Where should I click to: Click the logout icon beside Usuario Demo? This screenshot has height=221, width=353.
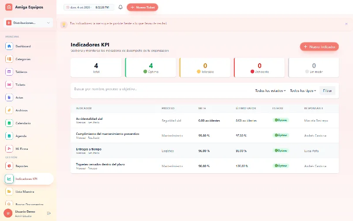coord(49,213)
